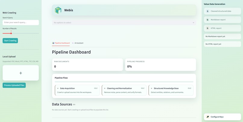Viewport: 243px width, 122px height.
Task: Click the 'Number of Results' label
Action: pyautogui.click(x=10, y=29)
